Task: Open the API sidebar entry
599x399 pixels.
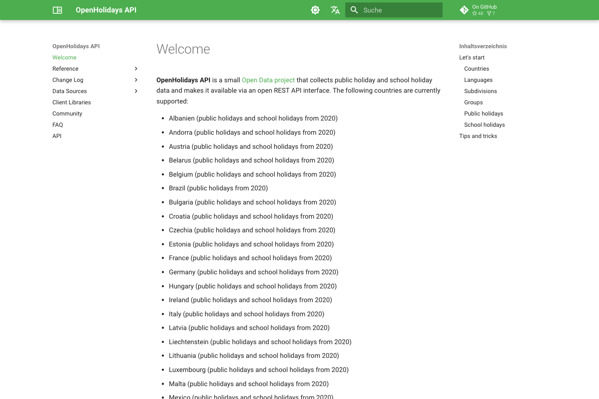Action: [57, 136]
